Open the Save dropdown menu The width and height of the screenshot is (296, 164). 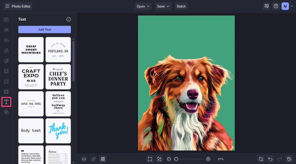[x=163, y=6]
